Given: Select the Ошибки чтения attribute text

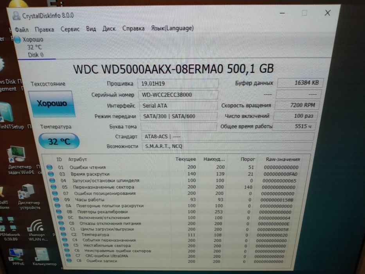Looking at the screenshot, I should (88, 167).
